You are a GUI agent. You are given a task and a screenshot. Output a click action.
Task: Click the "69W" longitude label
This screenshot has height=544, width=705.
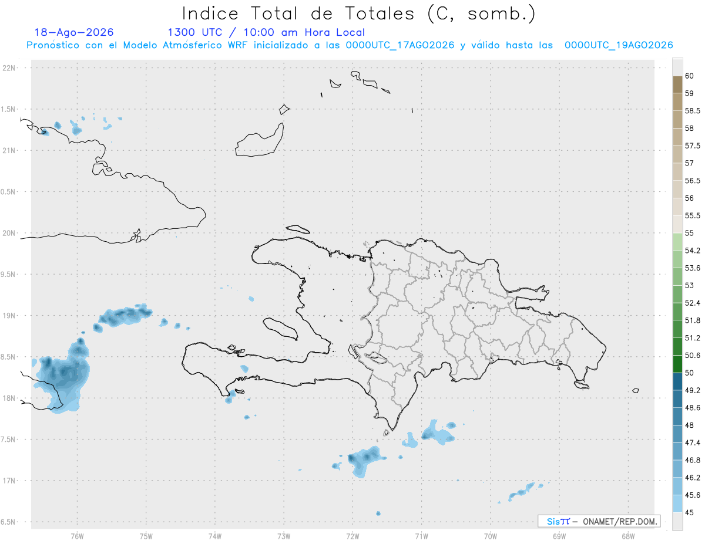559,536
